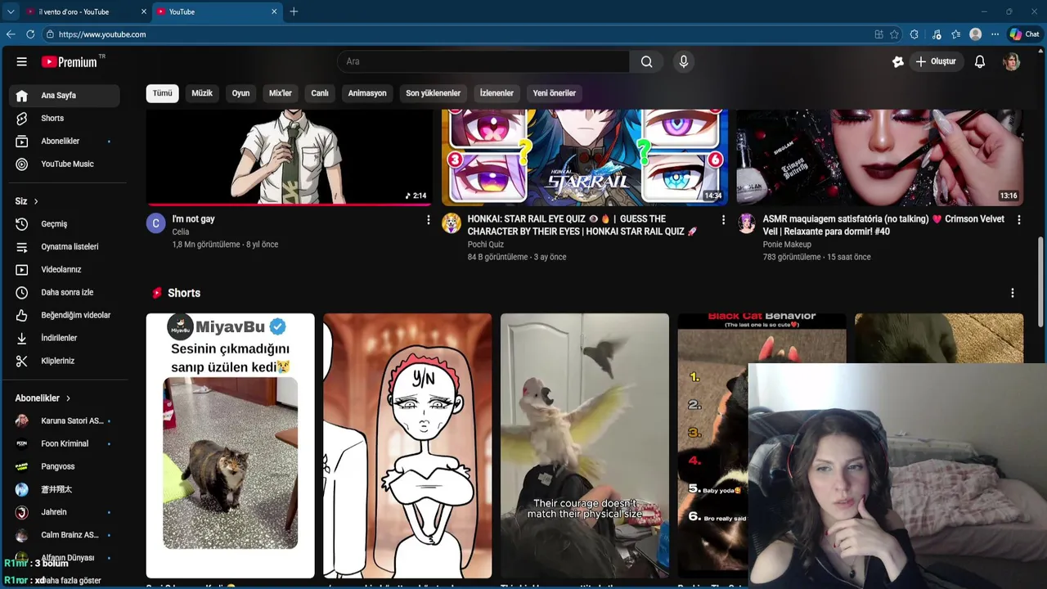The width and height of the screenshot is (1047, 589).
Task: Open a new browser tab
Action: 294,11
